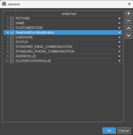This screenshot has width=133, height=135.
Task: Open the LANGUAGE row dropdown arrow
Action: pos(119,37)
